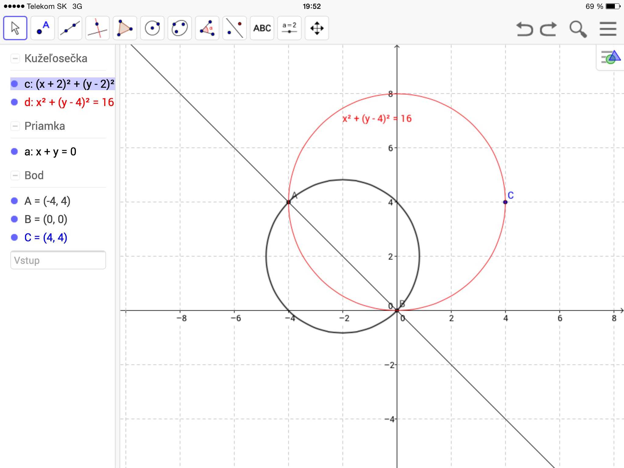Screen dimensions: 624x468
Task: Toggle visibility of point B
Action: click(x=14, y=219)
